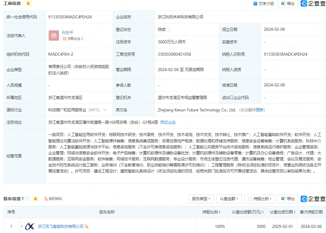Image resolution: width=326 pixels, height=233 pixels.
Task: Click the bell alert icon beside 工商信息
Action: pyautogui.click(x=28, y=3)
